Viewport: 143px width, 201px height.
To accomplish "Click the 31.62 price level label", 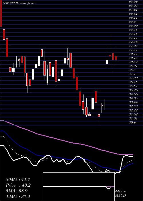I will point(134,114).
